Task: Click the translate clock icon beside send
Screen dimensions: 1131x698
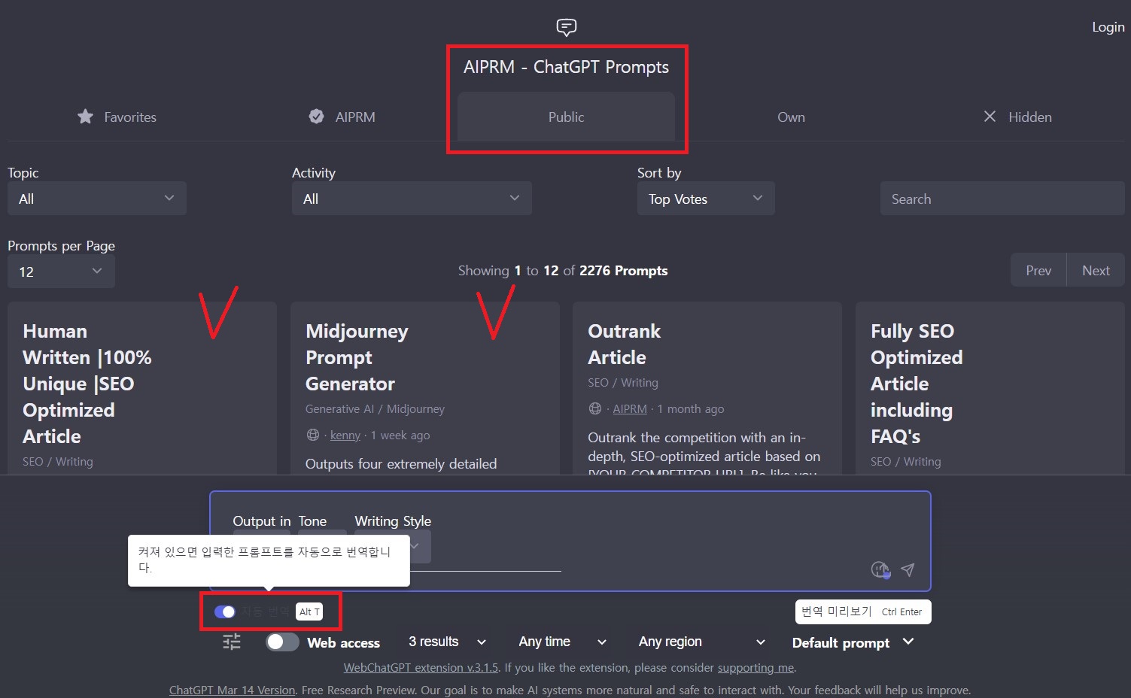Action: (x=880, y=569)
